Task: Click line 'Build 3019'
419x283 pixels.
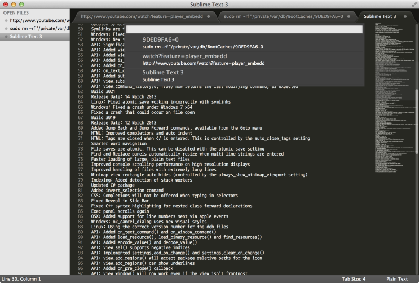Action: click(103, 118)
